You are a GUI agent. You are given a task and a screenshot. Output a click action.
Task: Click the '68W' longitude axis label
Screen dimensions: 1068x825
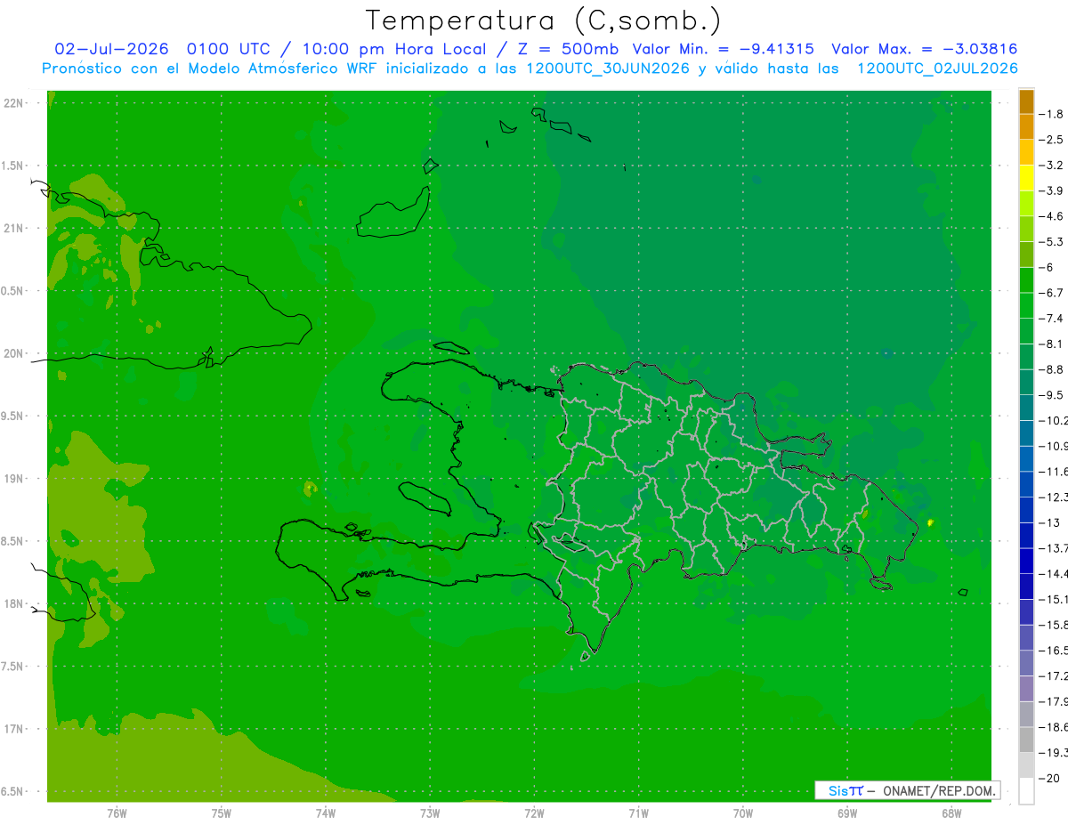(951, 813)
